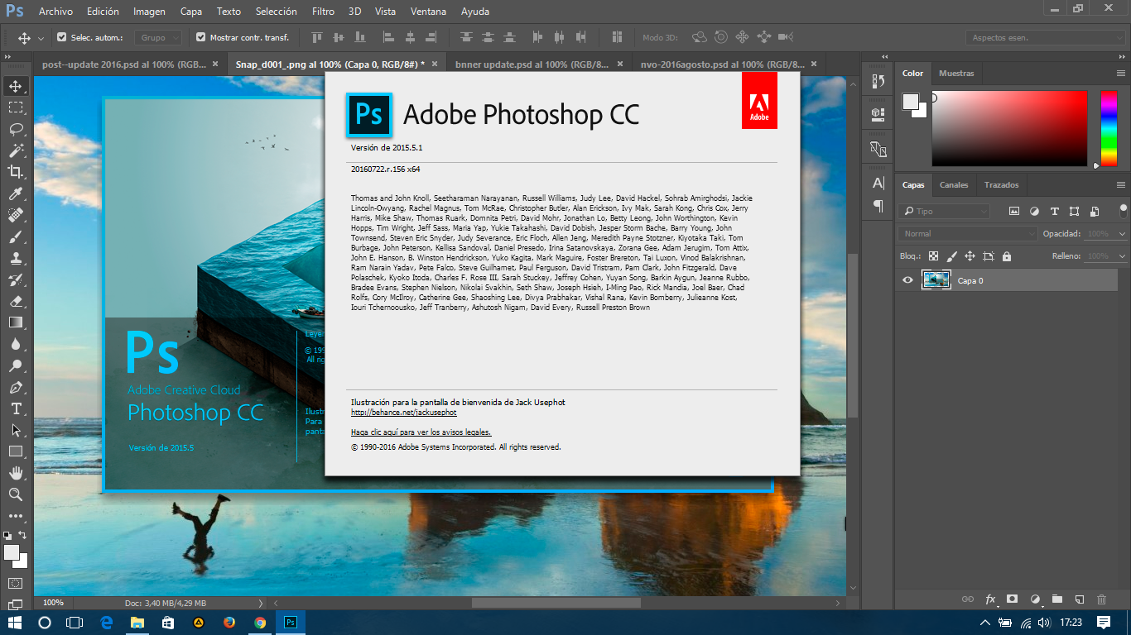
Task: Hide the Capa 0 layer
Action: coord(907,280)
